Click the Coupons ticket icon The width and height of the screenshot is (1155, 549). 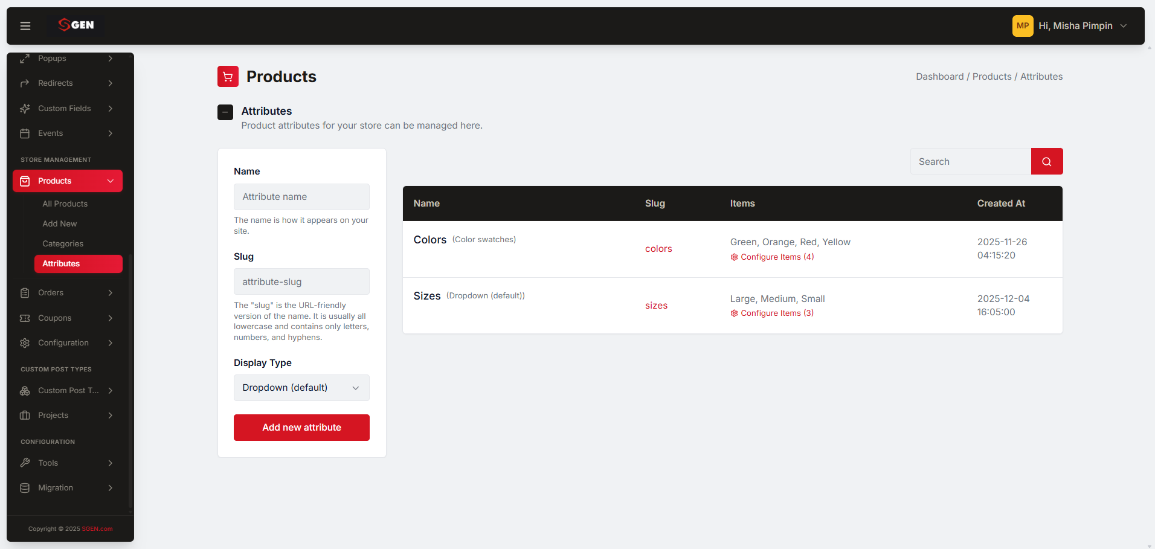pyautogui.click(x=25, y=318)
